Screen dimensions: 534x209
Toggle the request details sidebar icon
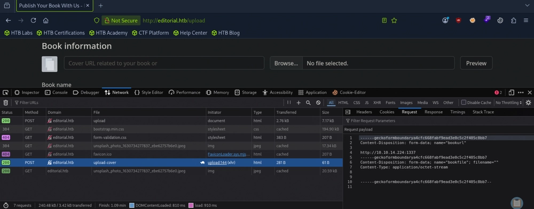coord(348,112)
